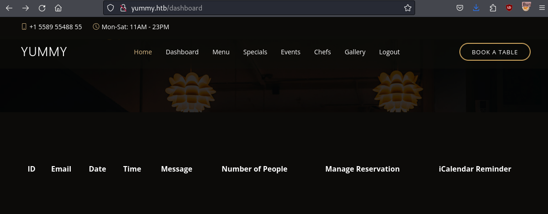Click the Logout link
Image resolution: width=548 pixels, height=214 pixels.
click(x=389, y=52)
